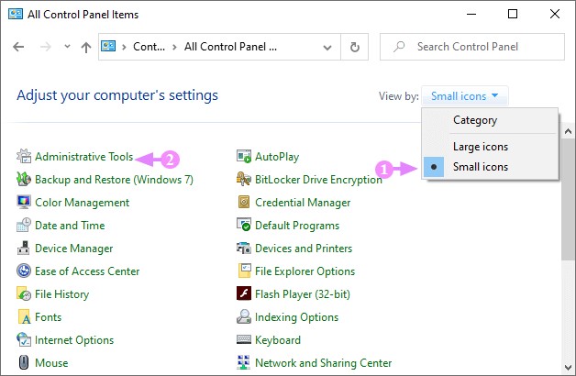Image resolution: width=576 pixels, height=376 pixels.
Task: Open the Backup and Restore (Windows 7) link
Action: point(114,180)
